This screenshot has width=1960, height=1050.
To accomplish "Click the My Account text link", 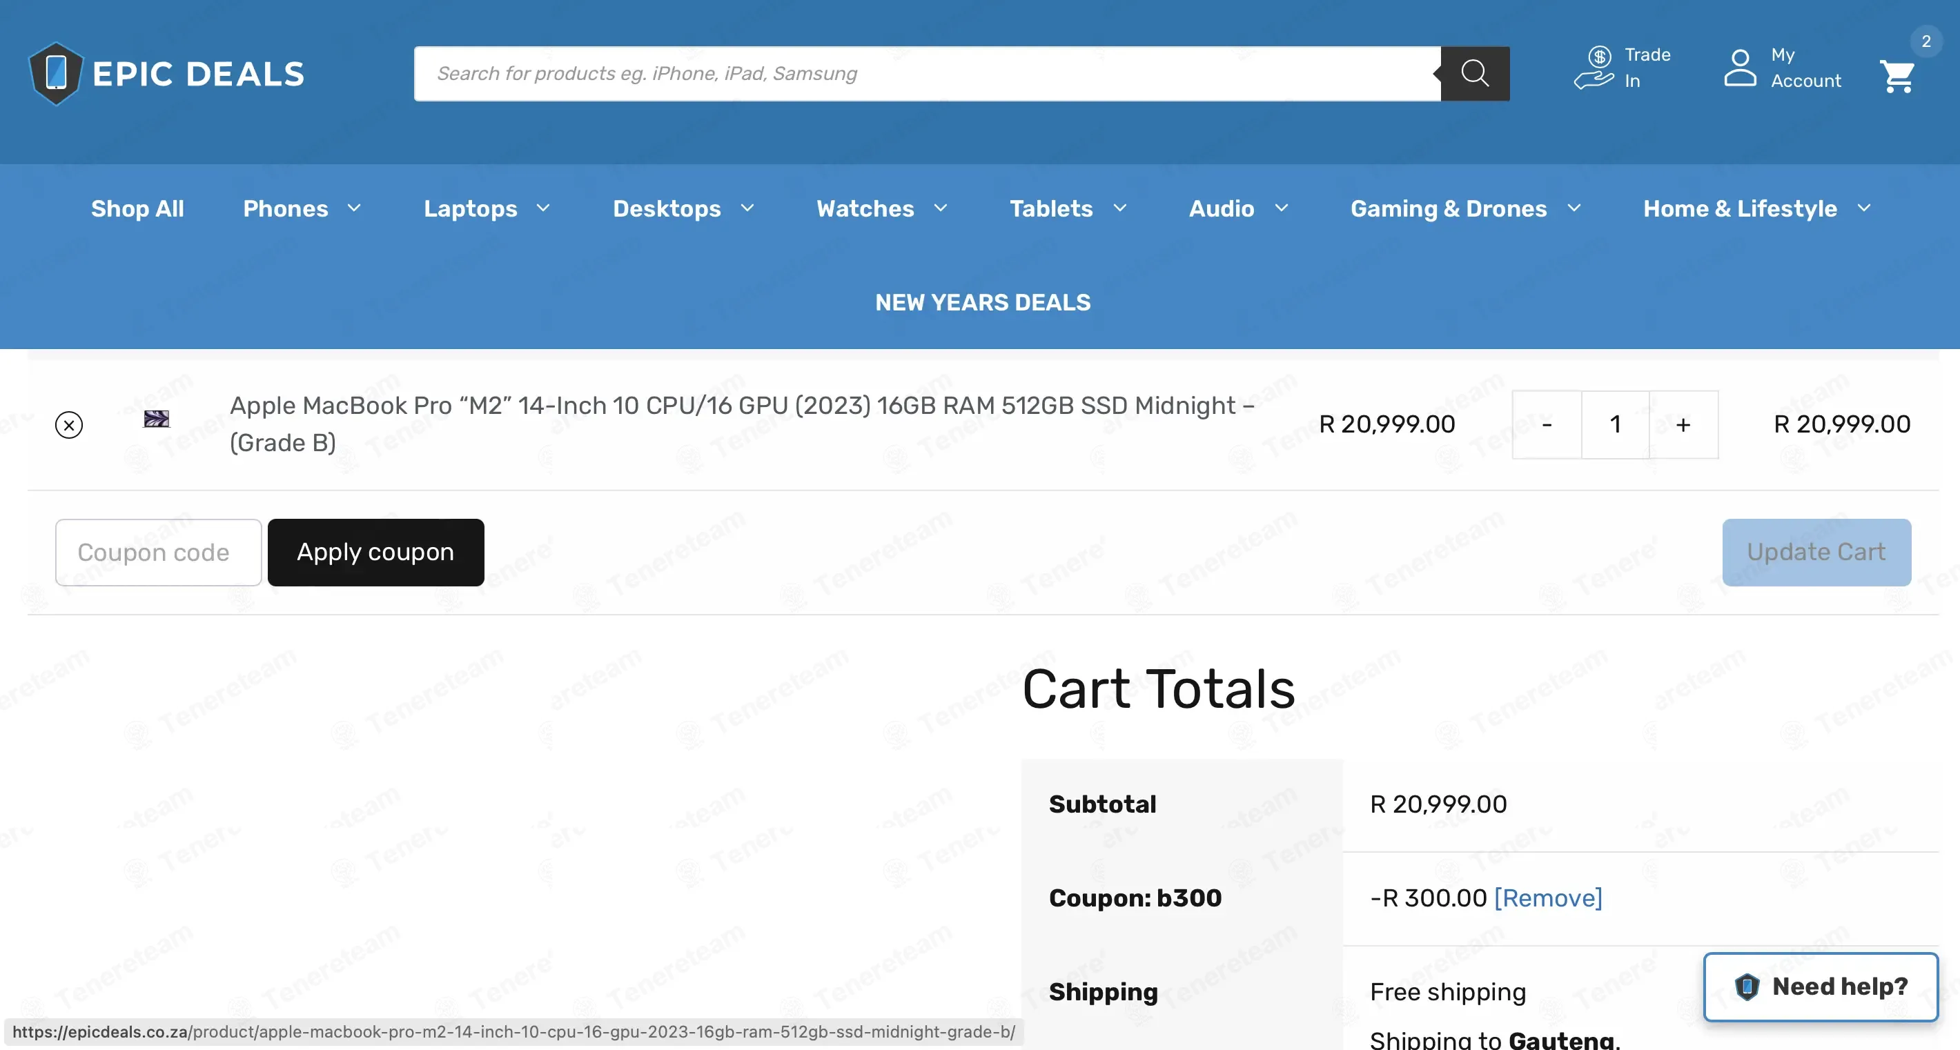I will (1805, 68).
